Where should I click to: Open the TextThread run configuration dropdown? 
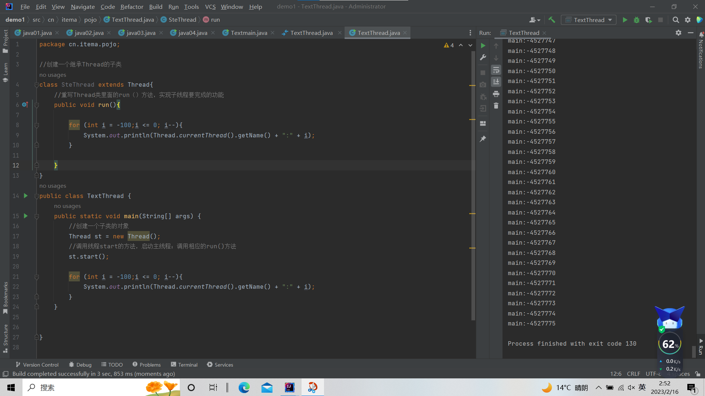pyautogui.click(x=588, y=20)
